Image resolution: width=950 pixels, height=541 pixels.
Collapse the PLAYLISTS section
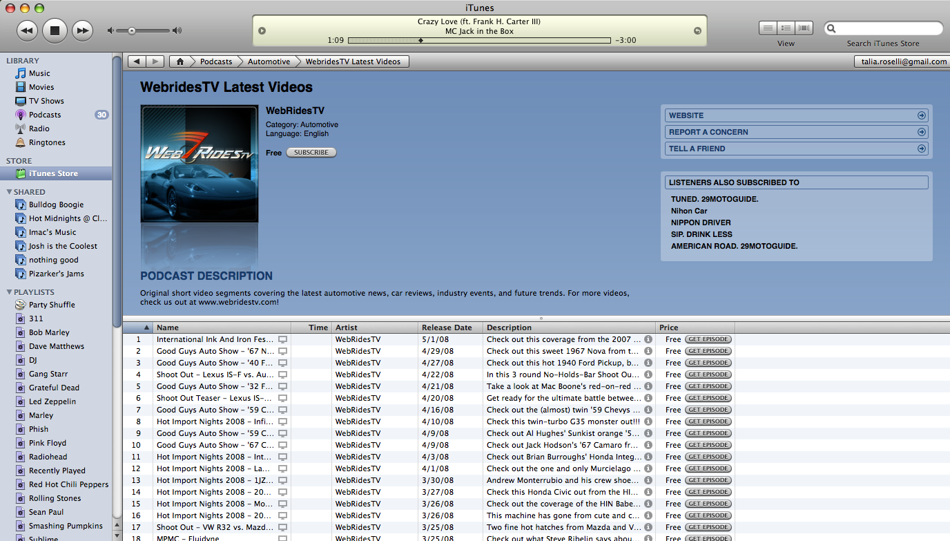pyautogui.click(x=9, y=292)
